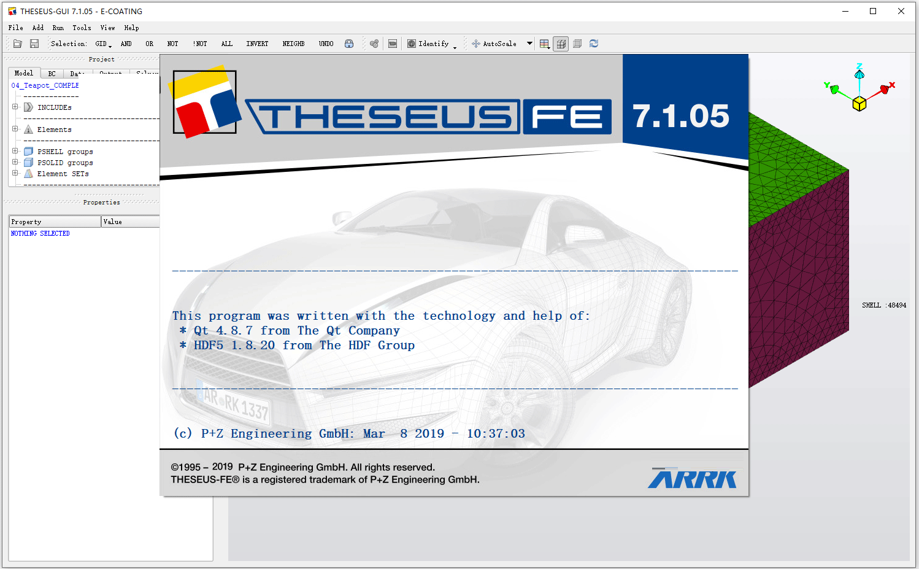
Task: Select the Element SETs tree label
Action: coord(63,174)
